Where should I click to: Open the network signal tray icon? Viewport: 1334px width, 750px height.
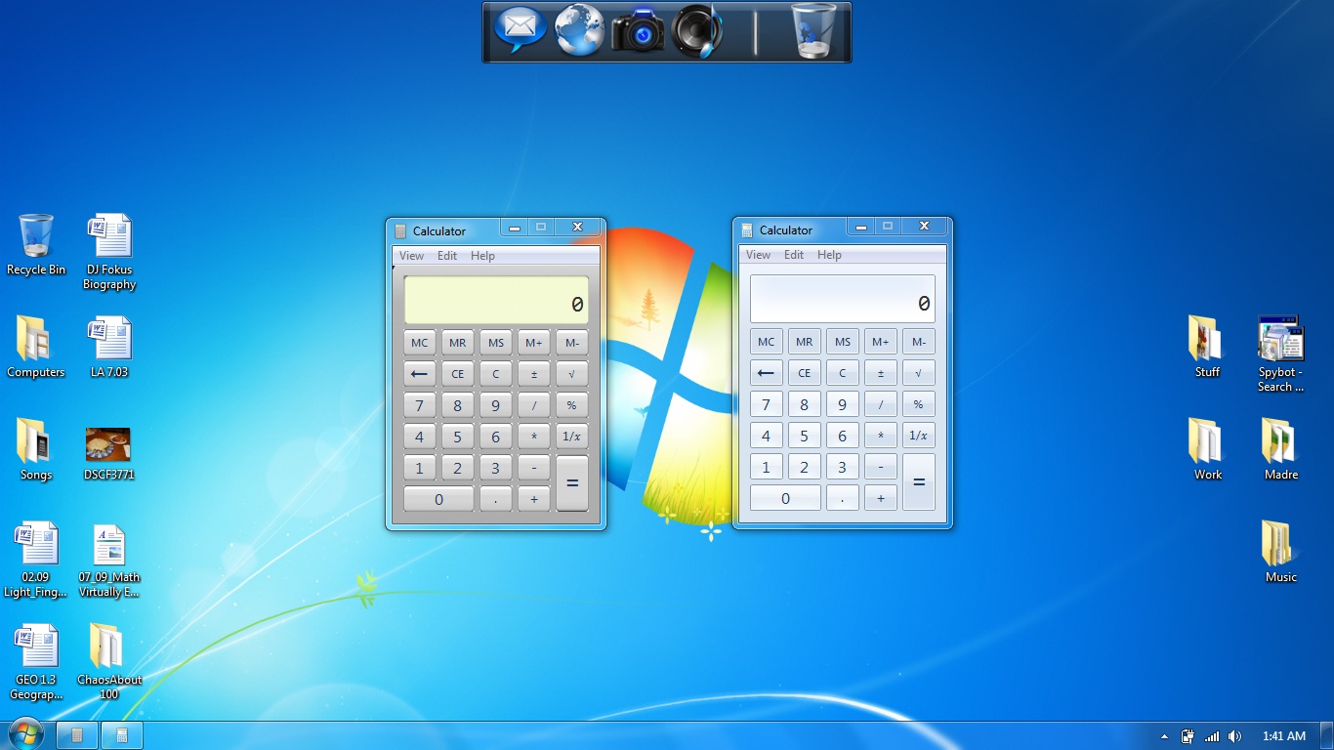tap(1212, 736)
